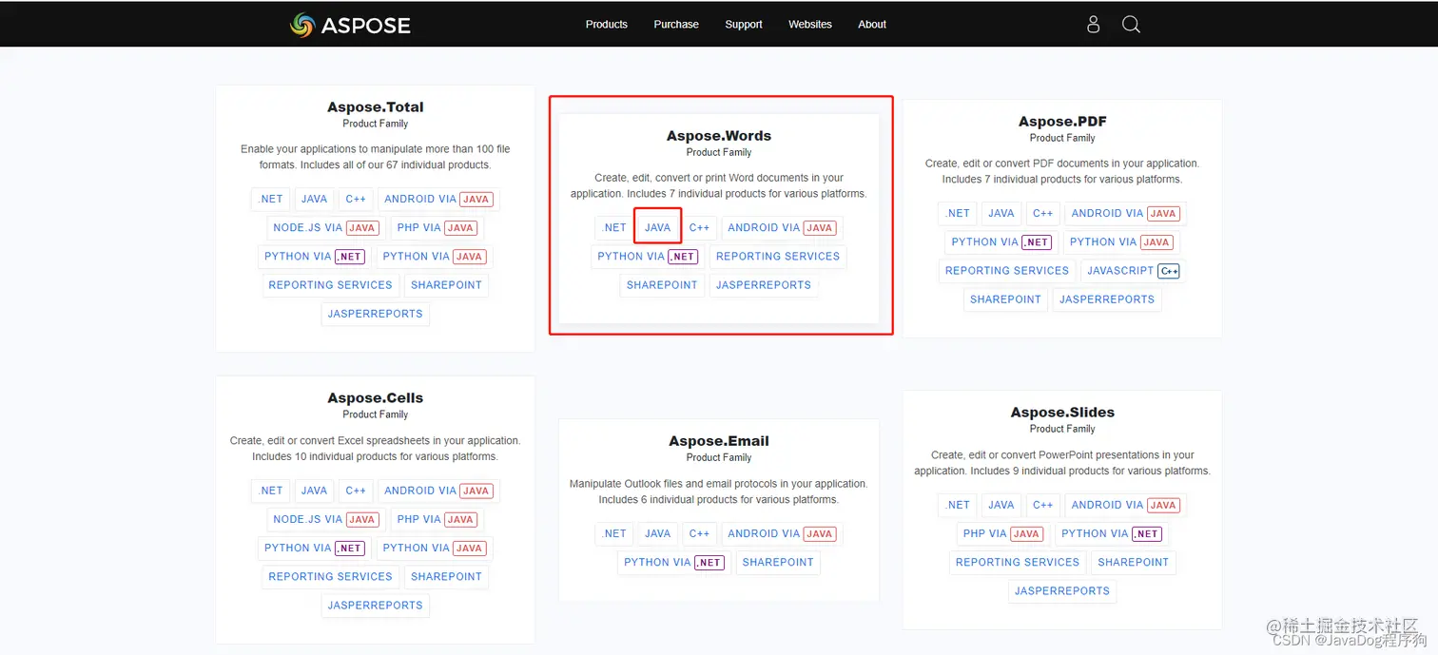The image size is (1438, 655).
Task: Select .NET under Aspose.PDF
Action: click(x=958, y=214)
